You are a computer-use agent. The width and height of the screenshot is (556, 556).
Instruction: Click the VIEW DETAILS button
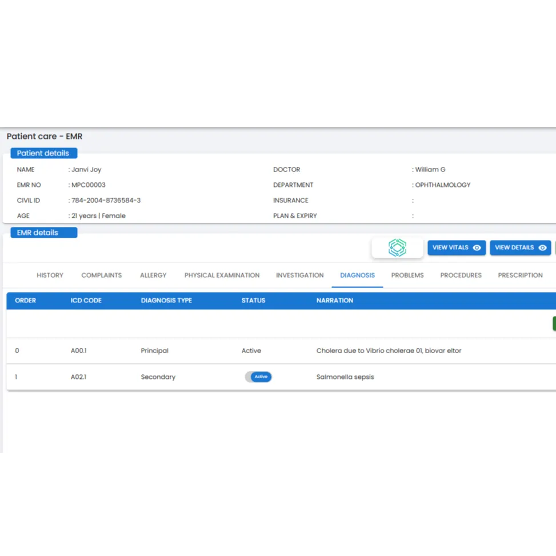[520, 247]
